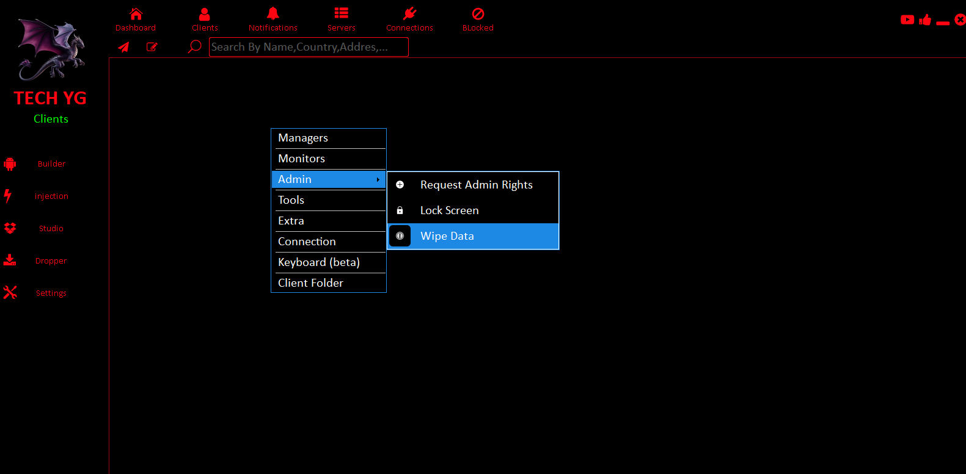Image resolution: width=966 pixels, height=474 pixels.
Task: Open the Notifications bell icon
Action: click(273, 14)
